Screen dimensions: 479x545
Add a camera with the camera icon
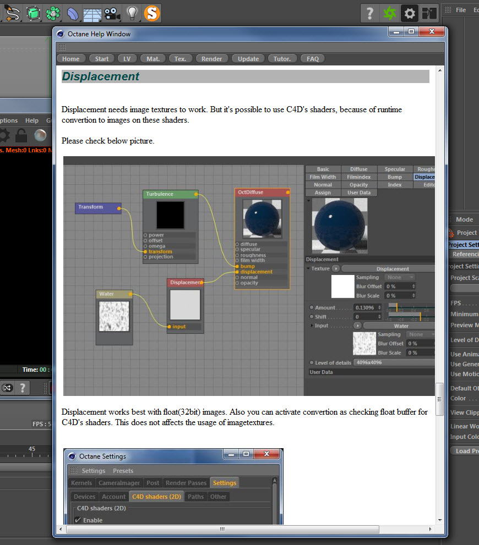[x=112, y=14]
